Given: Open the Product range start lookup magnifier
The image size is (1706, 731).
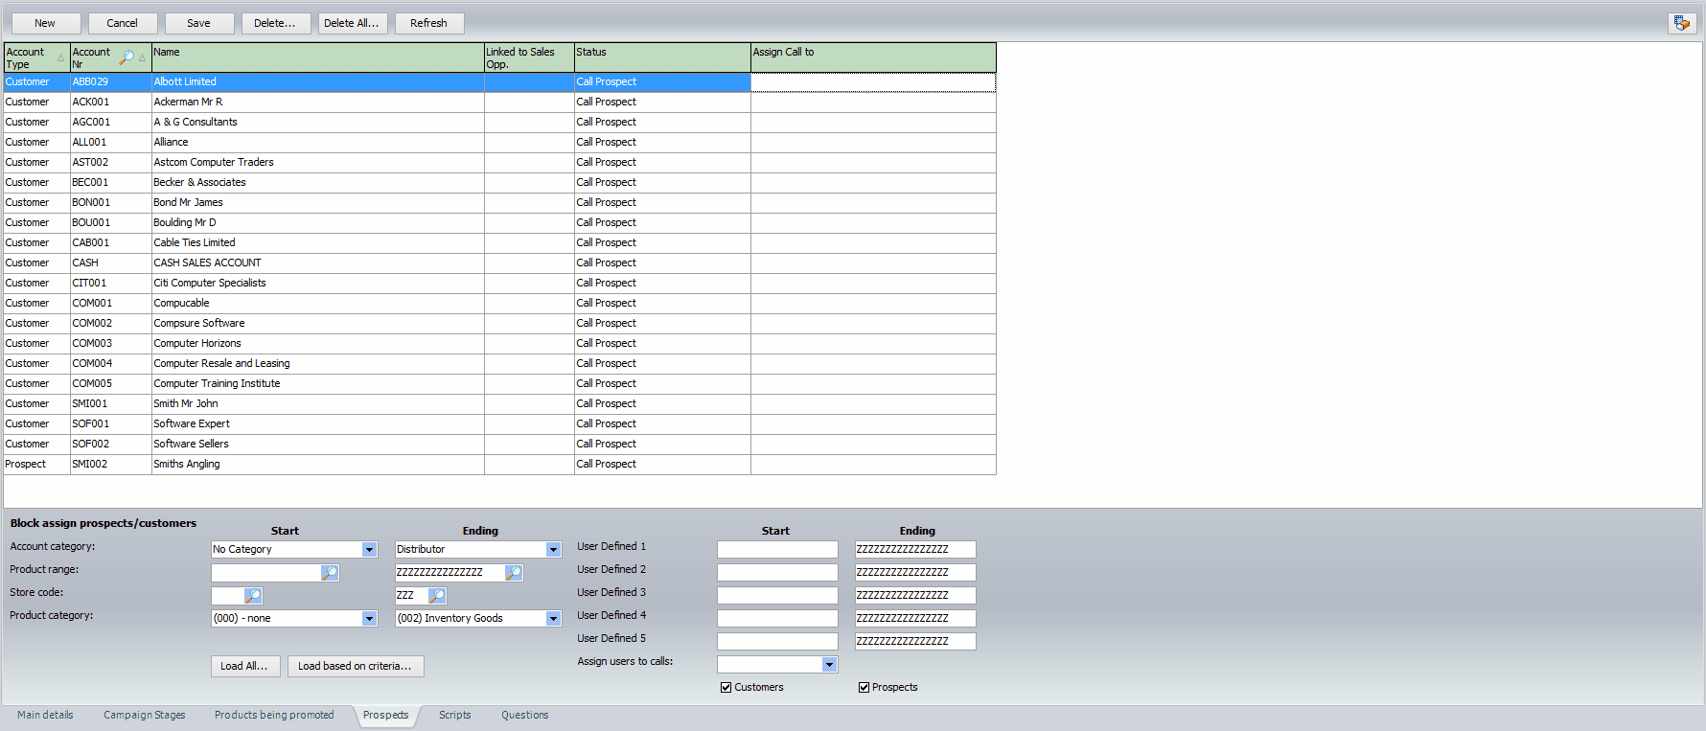Looking at the screenshot, I should (330, 573).
